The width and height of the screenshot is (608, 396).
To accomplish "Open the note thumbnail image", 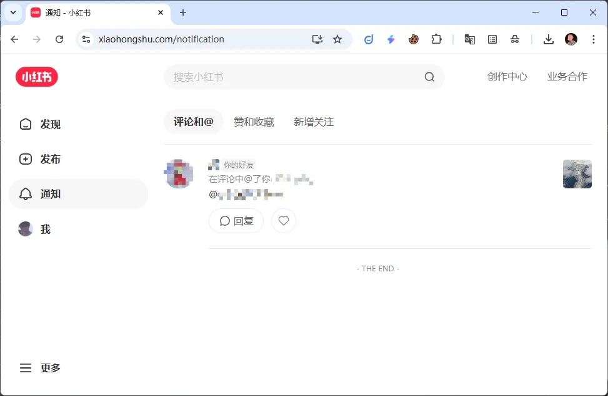I will pyautogui.click(x=577, y=174).
